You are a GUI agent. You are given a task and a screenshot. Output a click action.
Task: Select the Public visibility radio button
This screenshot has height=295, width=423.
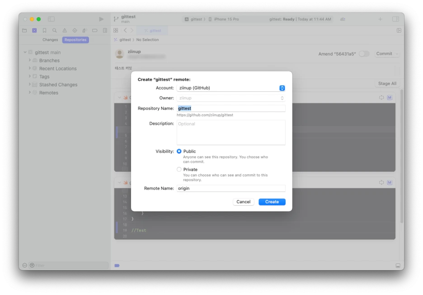tap(179, 151)
